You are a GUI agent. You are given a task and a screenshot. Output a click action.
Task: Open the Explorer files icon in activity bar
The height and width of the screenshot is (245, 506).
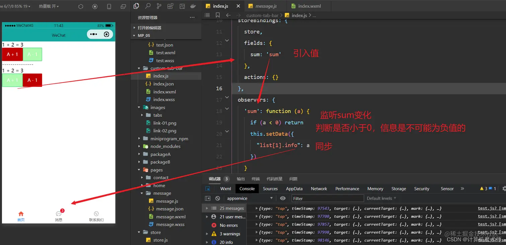136,6
